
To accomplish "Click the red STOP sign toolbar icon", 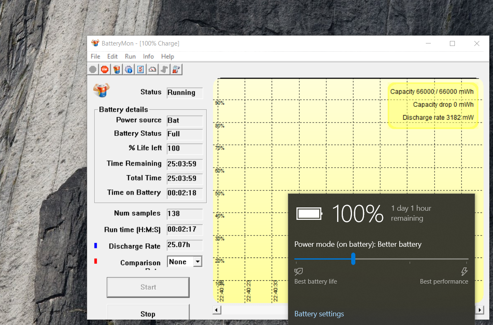I will tap(105, 70).
